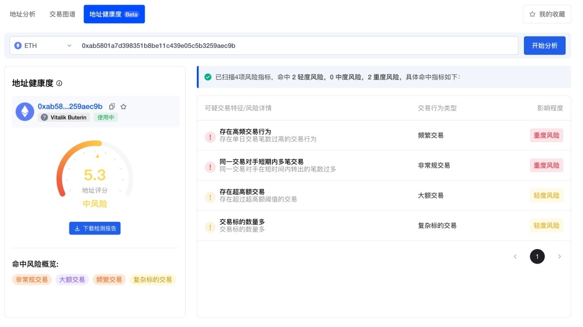
Task: Click the copy address icon
Action: coord(112,106)
